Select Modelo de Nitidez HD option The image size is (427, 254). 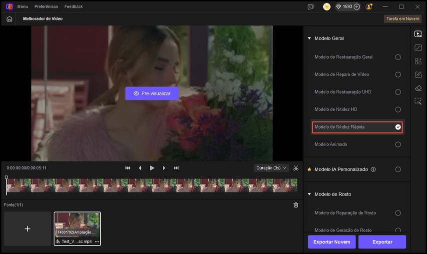pos(398,109)
